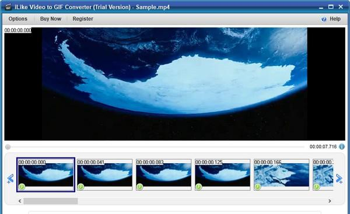Toggle green check on frame 00:00:00.083
Viewport: 350px width, 214px height.
(139, 187)
